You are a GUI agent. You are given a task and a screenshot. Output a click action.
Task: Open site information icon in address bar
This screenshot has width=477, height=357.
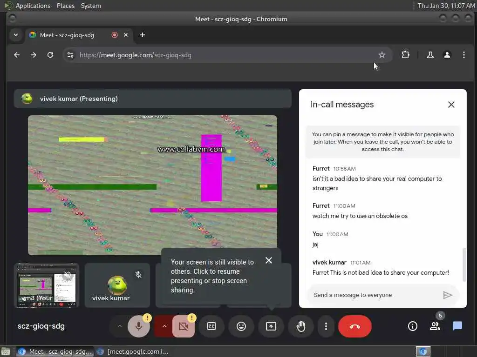click(x=70, y=55)
